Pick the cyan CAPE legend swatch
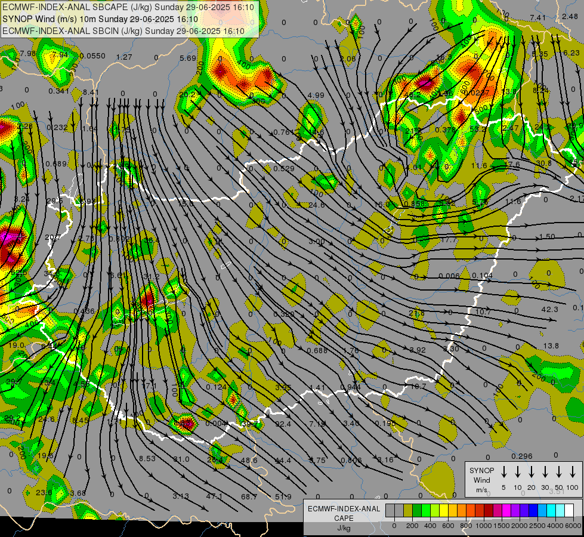Screen dimensions: 584x537 pyautogui.click(x=551, y=511)
